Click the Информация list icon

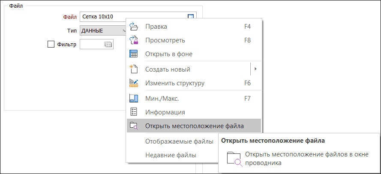[134, 112]
